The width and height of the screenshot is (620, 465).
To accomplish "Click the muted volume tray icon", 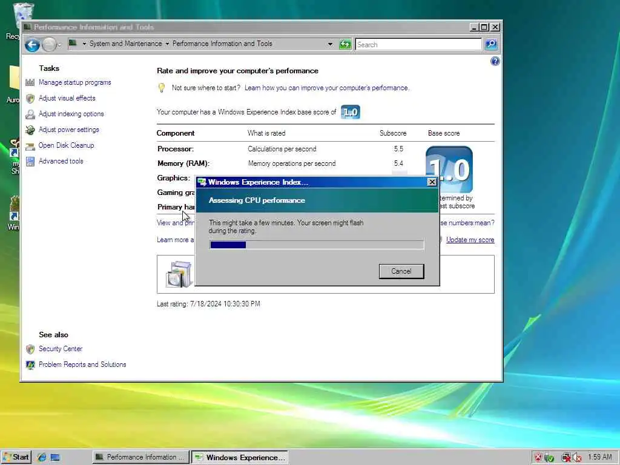I will (x=576, y=458).
